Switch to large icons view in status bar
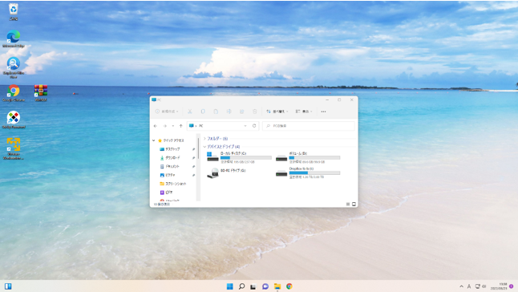Screen dimensions: 518x292 pos(354,204)
